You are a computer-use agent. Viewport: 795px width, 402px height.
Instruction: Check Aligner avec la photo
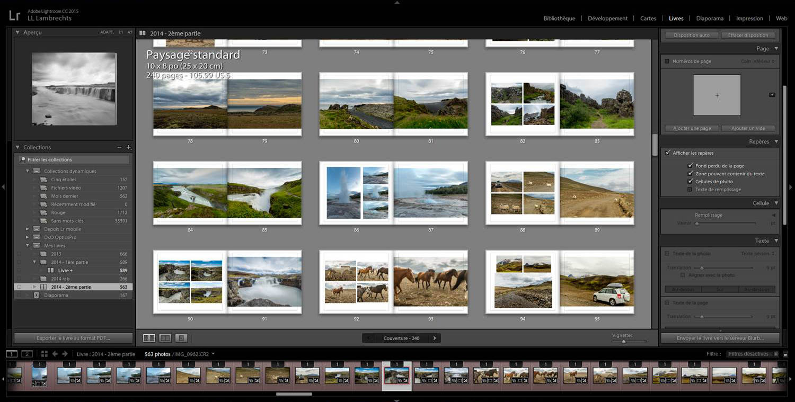click(683, 275)
